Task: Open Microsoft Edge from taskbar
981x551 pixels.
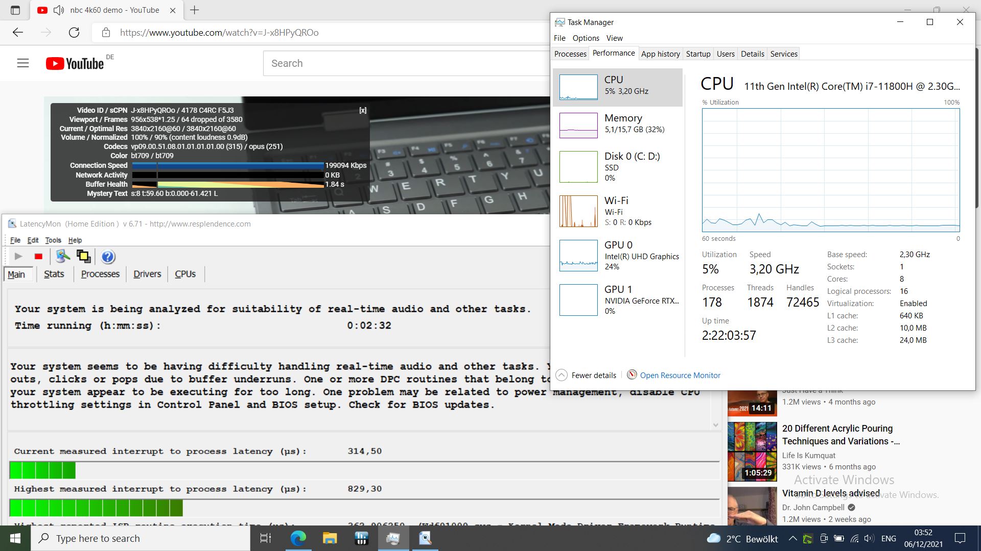Action: pyautogui.click(x=298, y=538)
